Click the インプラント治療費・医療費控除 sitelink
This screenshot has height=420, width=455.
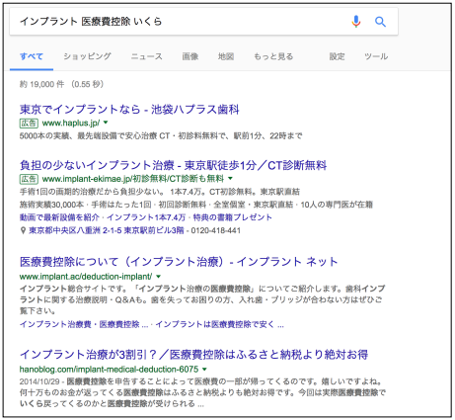click(84, 324)
